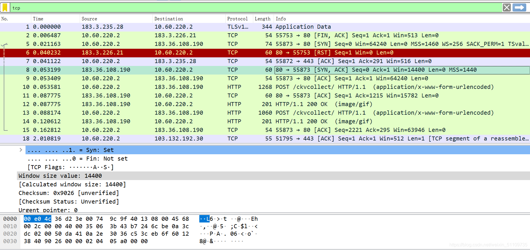The width and height of the screenshot is (530, 250).
Task: Click the yellow filter bookmark icon
Action: (x=5, y=8)
